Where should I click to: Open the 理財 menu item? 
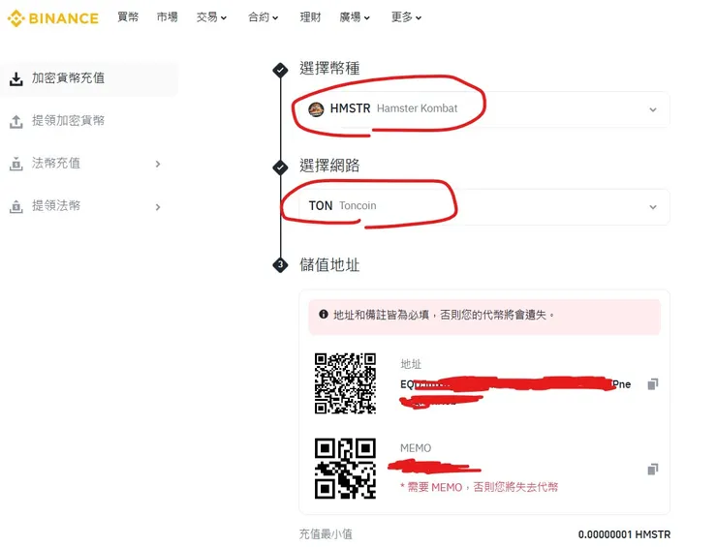(x=310, y=17)
